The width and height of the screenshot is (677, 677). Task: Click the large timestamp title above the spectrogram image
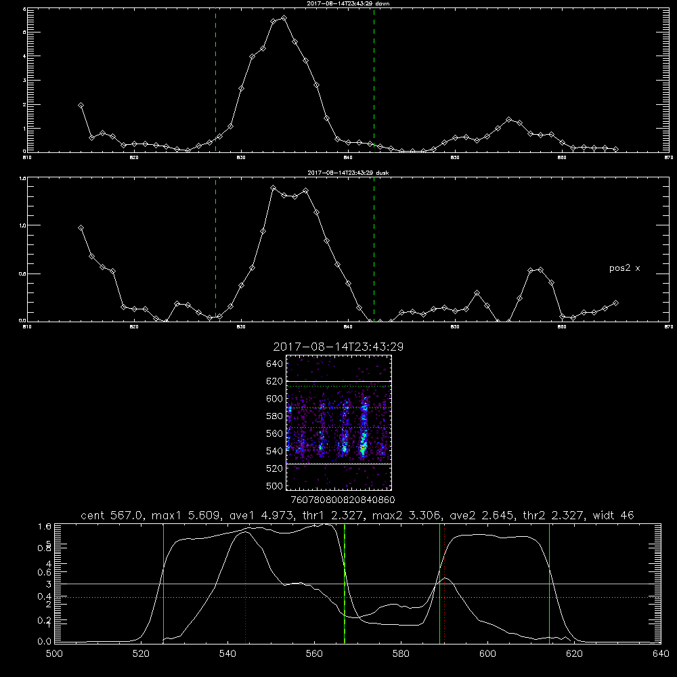point(338,347)
